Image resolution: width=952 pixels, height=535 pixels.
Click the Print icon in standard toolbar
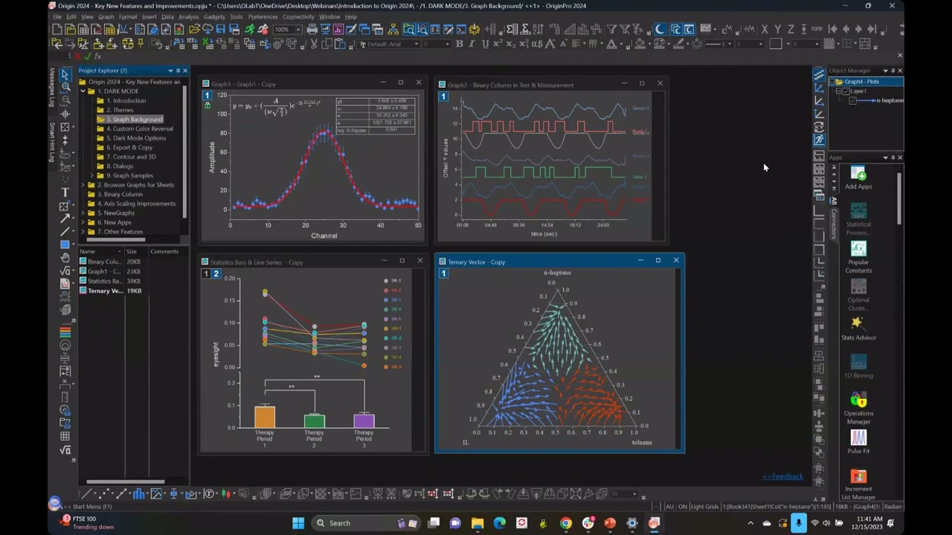coord(312,30)
